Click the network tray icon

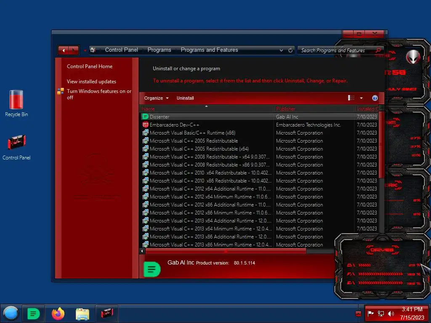[x=380, y=313]
